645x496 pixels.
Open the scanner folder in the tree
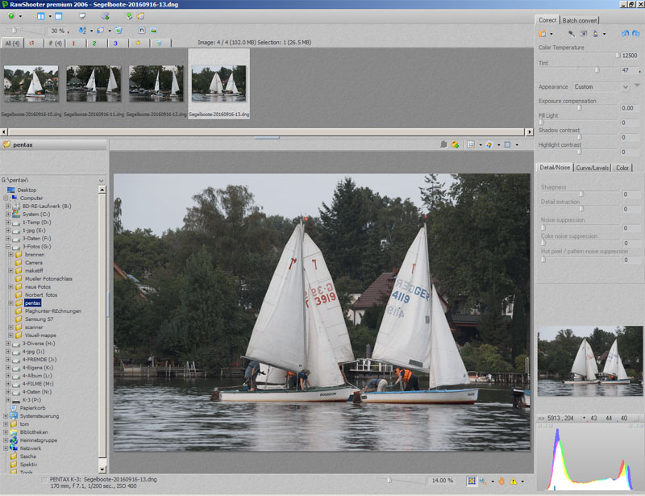pyautogui.click(x=34, y=327)
